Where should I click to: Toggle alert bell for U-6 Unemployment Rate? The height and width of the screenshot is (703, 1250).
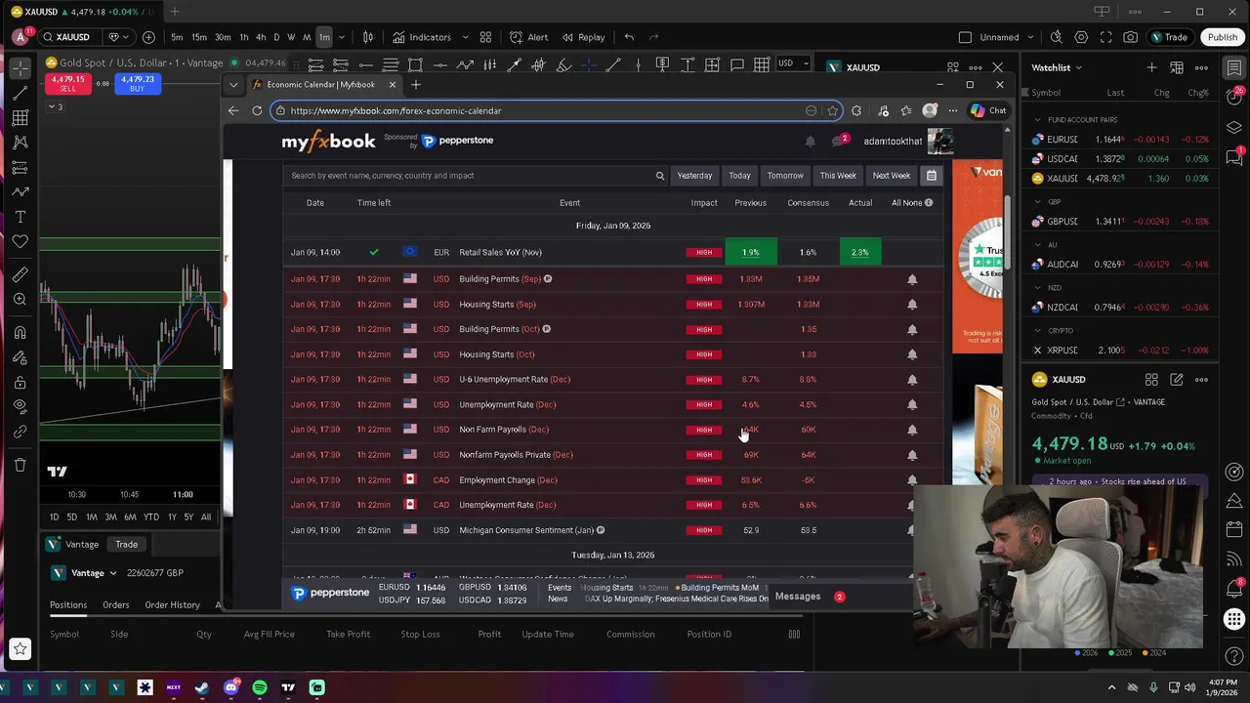pyautogui.click(x=912, y=380)
